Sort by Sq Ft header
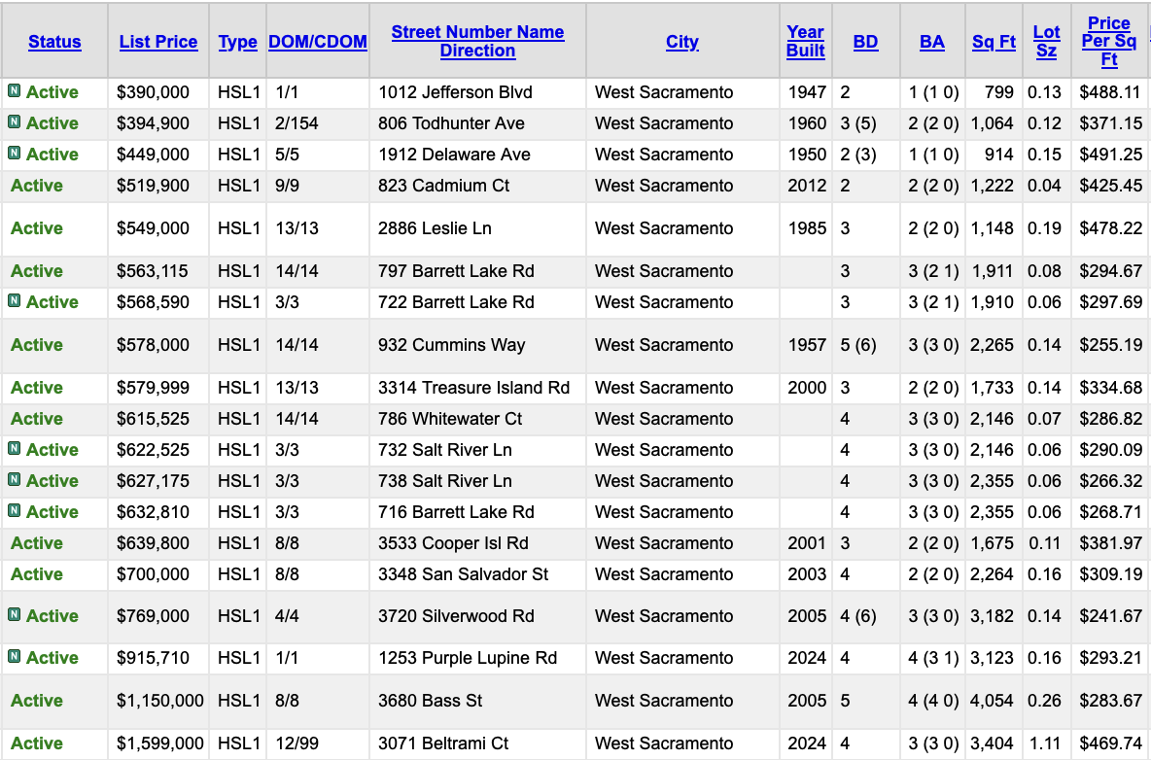The width and height of the screenshot is (1151, 760). (994, 42)
